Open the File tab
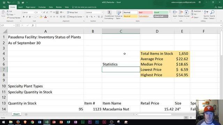This screenshot has height=125, width=223. [x=4, y=7]
